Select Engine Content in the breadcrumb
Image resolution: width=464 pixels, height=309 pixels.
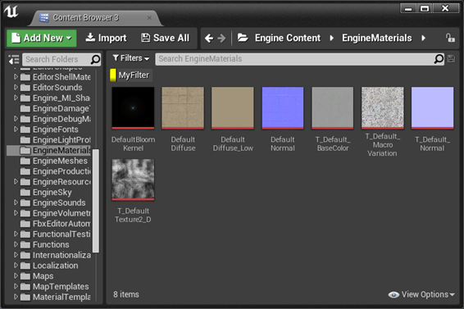288,38
